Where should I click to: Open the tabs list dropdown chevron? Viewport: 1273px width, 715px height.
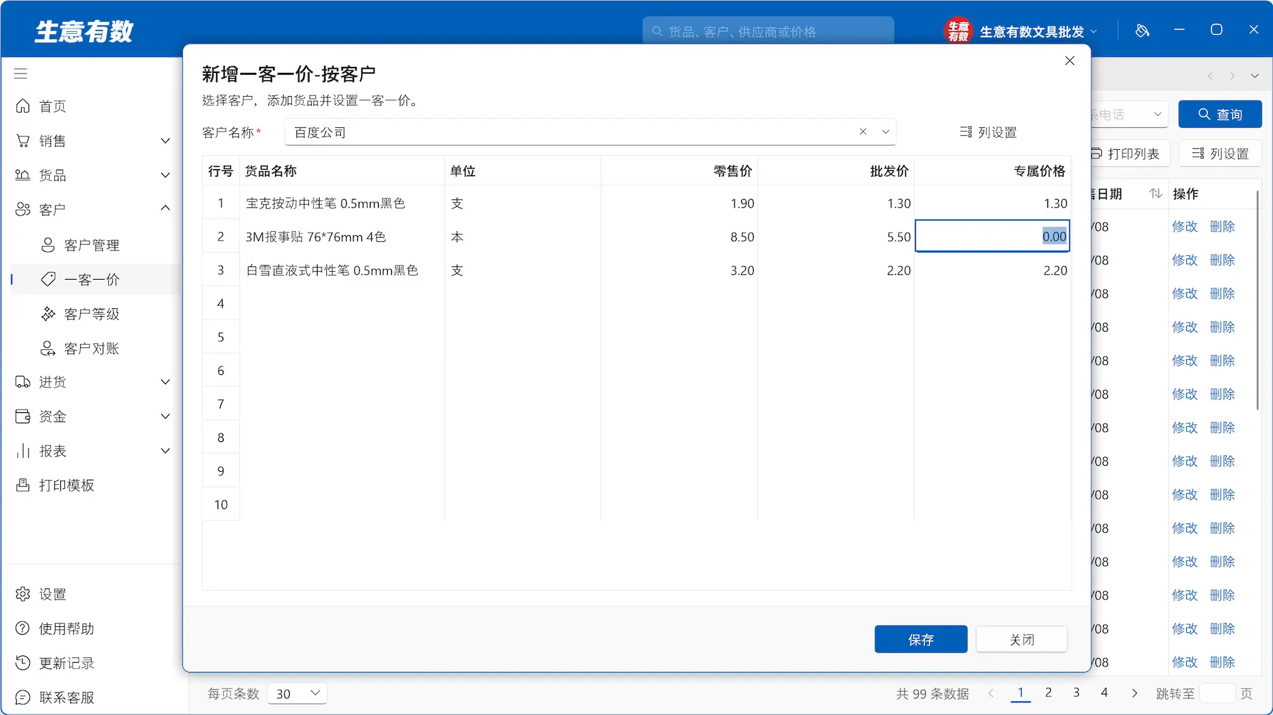click(1254, 76)
